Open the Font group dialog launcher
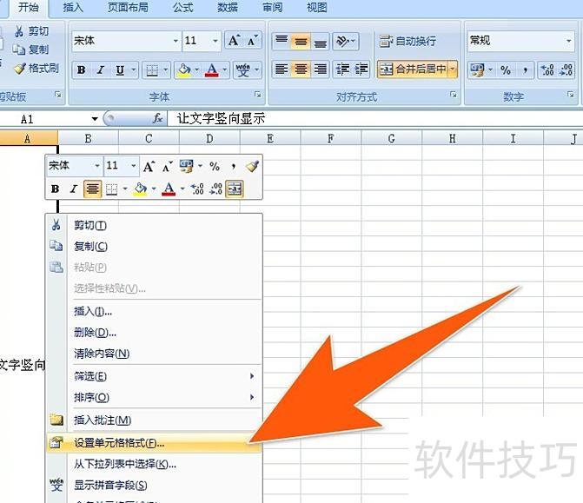This screenshot has width=583, height=503. click(x=257, y=95)
